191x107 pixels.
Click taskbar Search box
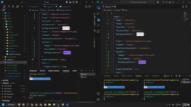11,105
